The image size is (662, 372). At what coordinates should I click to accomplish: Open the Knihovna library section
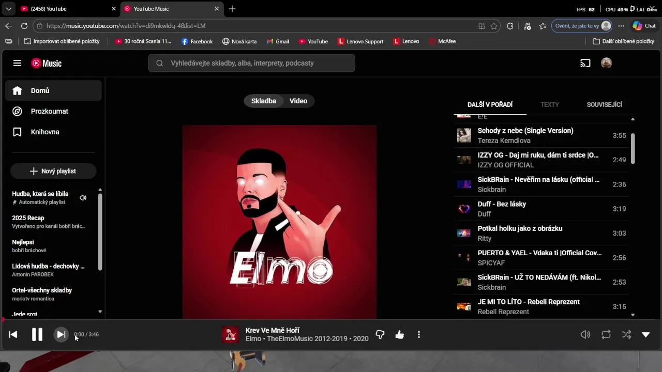pos(54,132)
